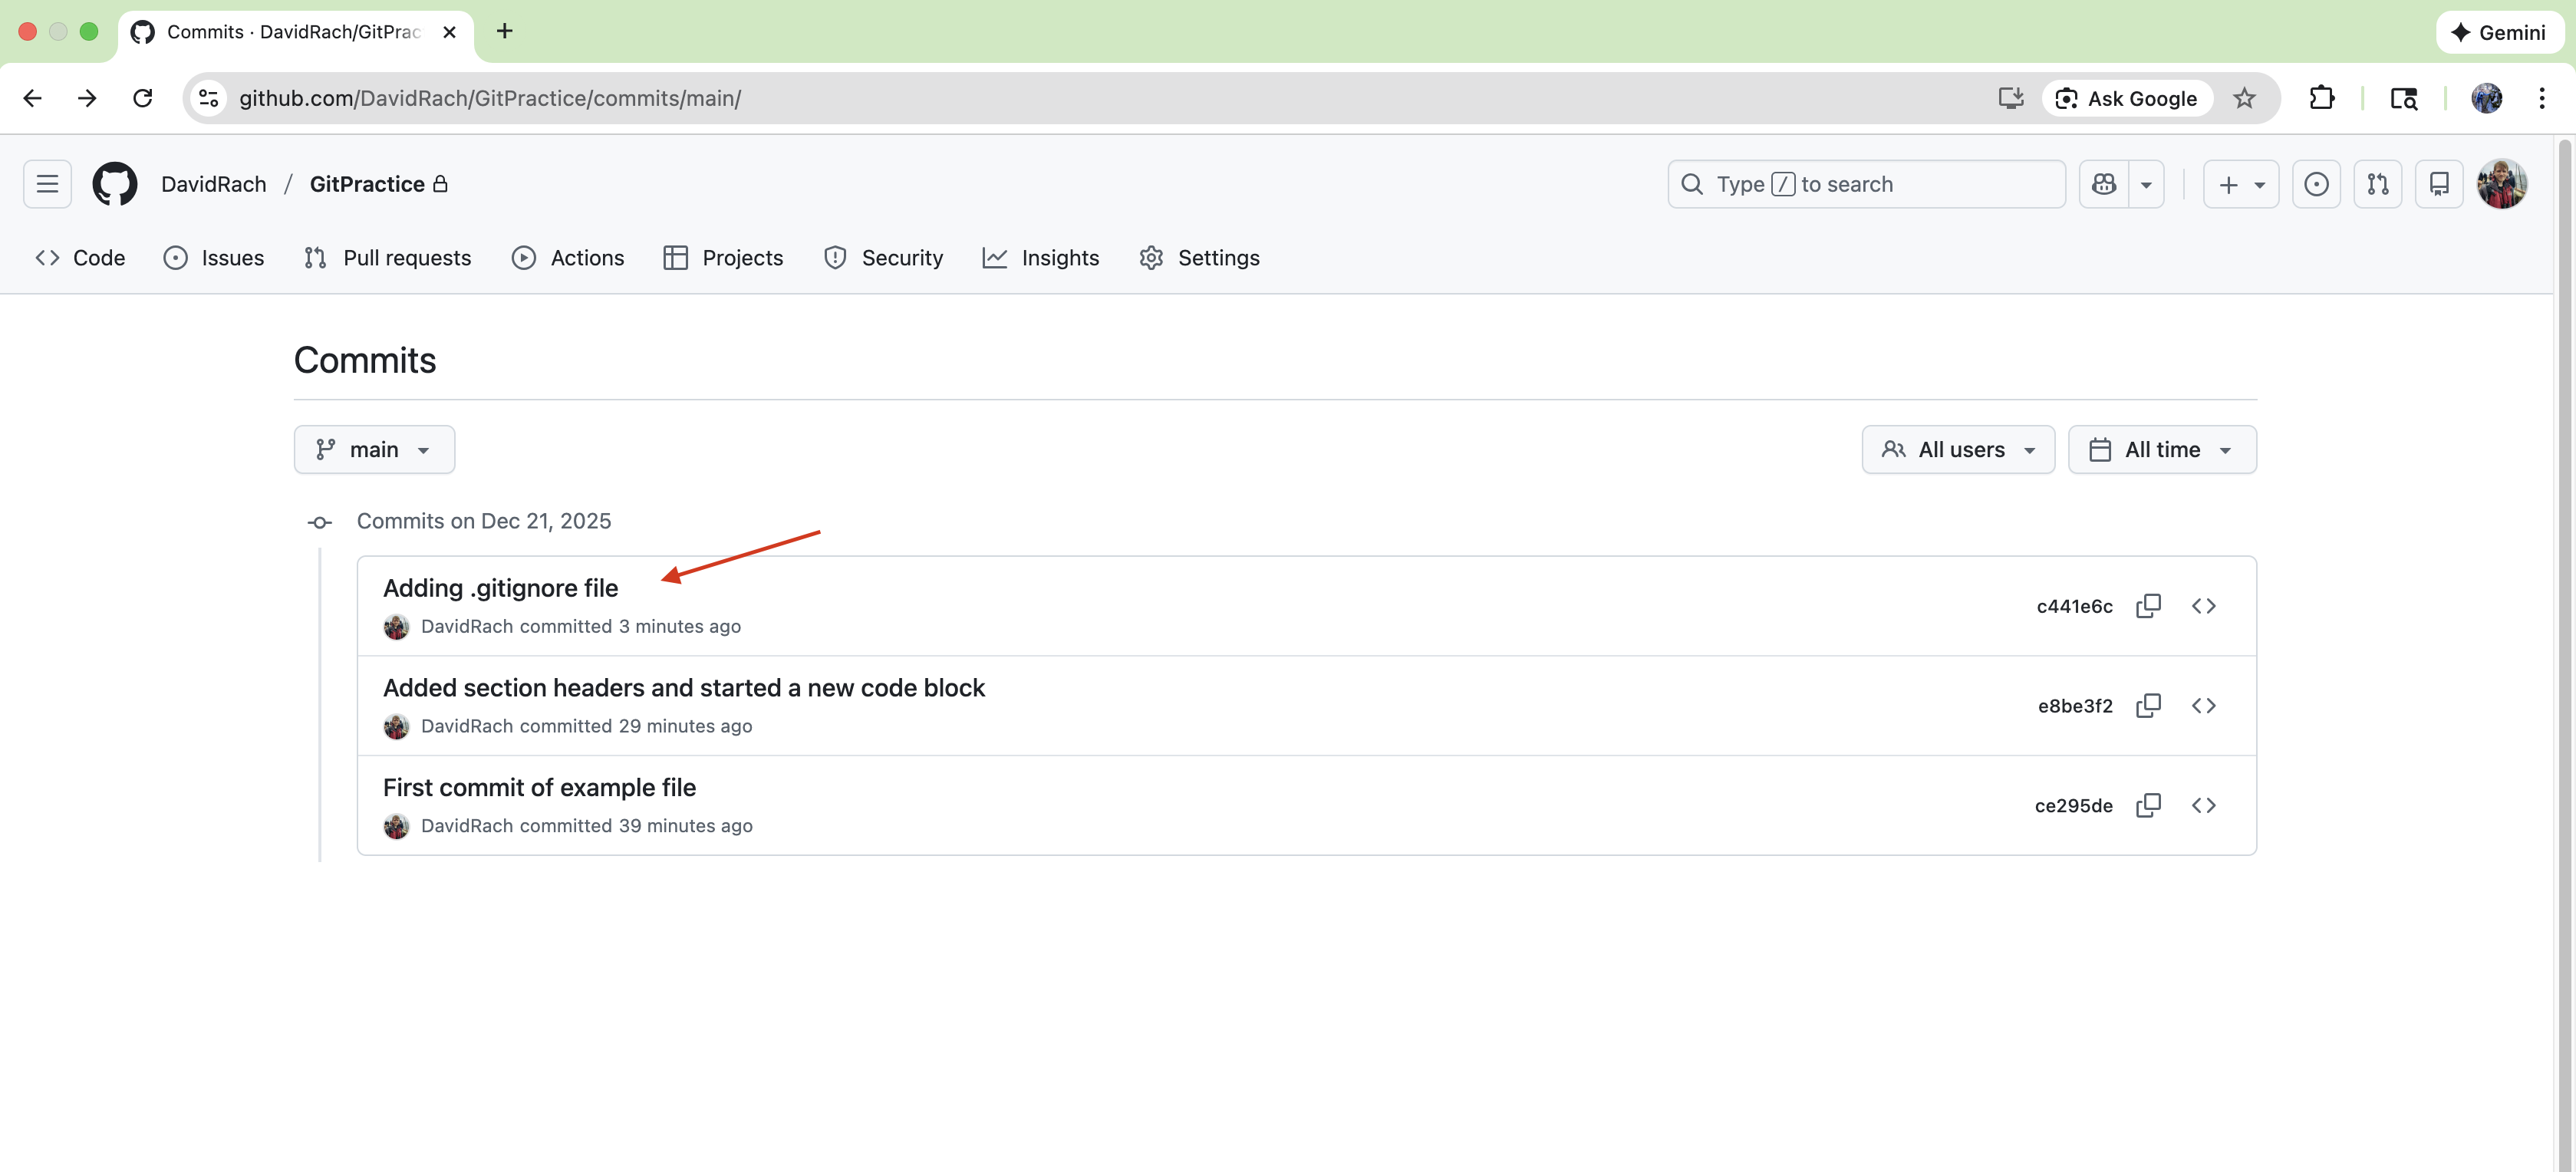Screen dimensions: 2576x1172
Task: Open the notifications inbox icon
Action: click(2439, 184)
